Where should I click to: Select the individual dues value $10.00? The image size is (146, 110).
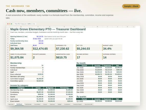(x=41, y=43)
